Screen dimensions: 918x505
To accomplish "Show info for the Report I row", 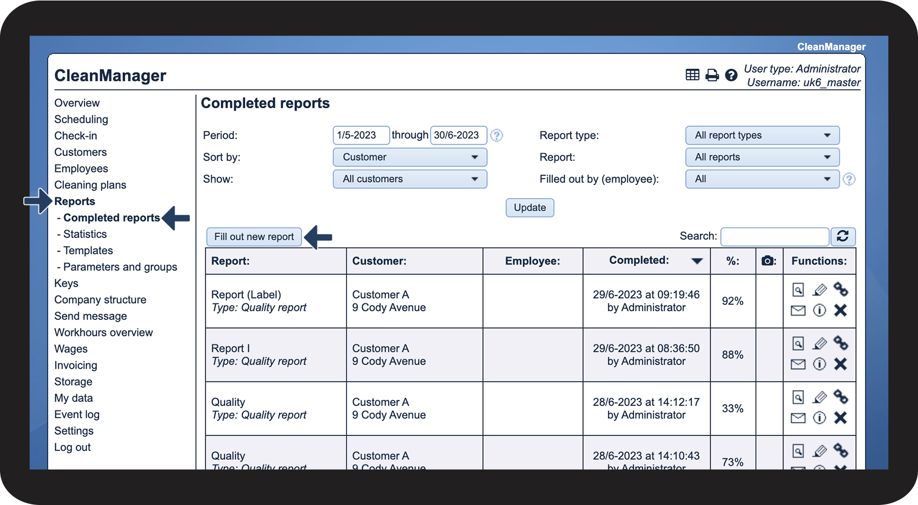I will point(819,364).
